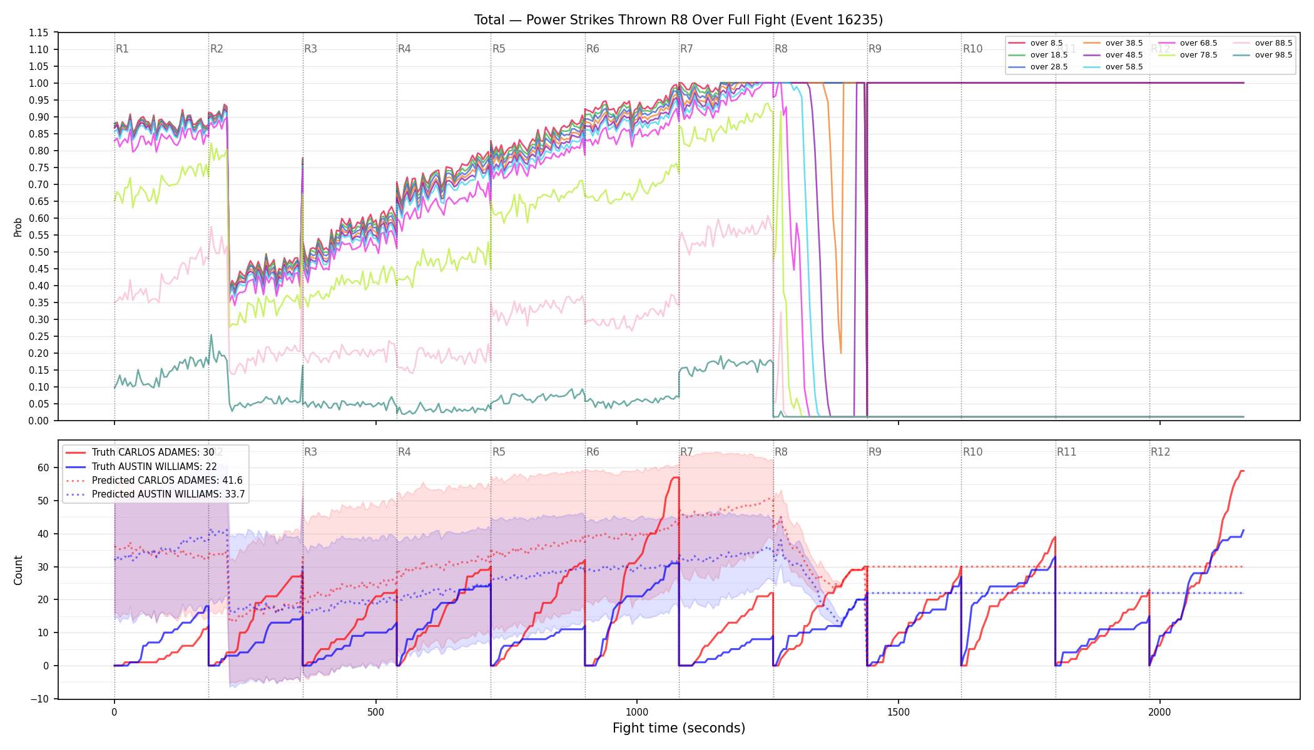1314x750 pixels.
Task: Click the 0.50 tick on the Prob axis
Action: (x=39, y=252)
